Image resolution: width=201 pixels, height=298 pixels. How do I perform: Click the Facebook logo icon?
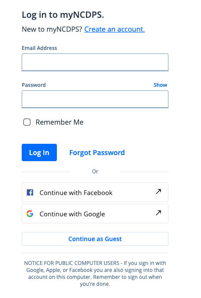coord(30,192)
